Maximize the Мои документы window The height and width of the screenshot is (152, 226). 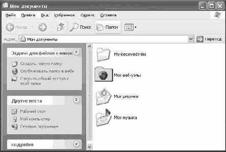(211, 6)
